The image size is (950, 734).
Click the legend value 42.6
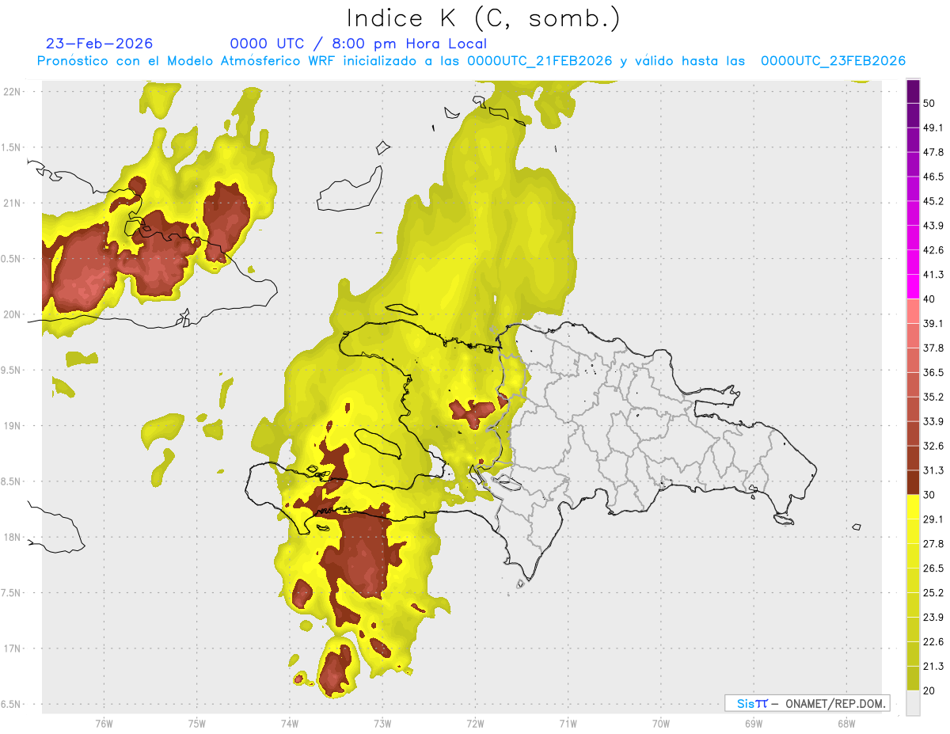(933, 250)
